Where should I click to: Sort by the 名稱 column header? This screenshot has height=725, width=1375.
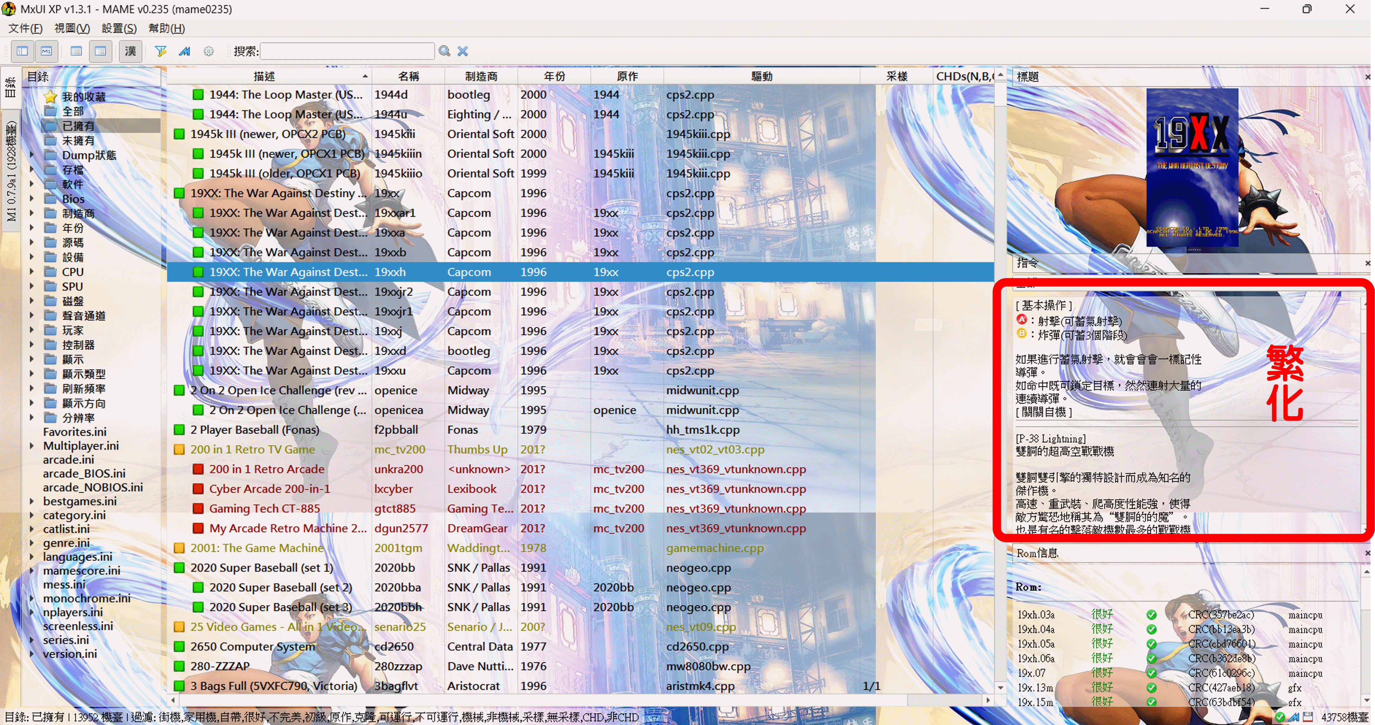(x=408, y=76)
